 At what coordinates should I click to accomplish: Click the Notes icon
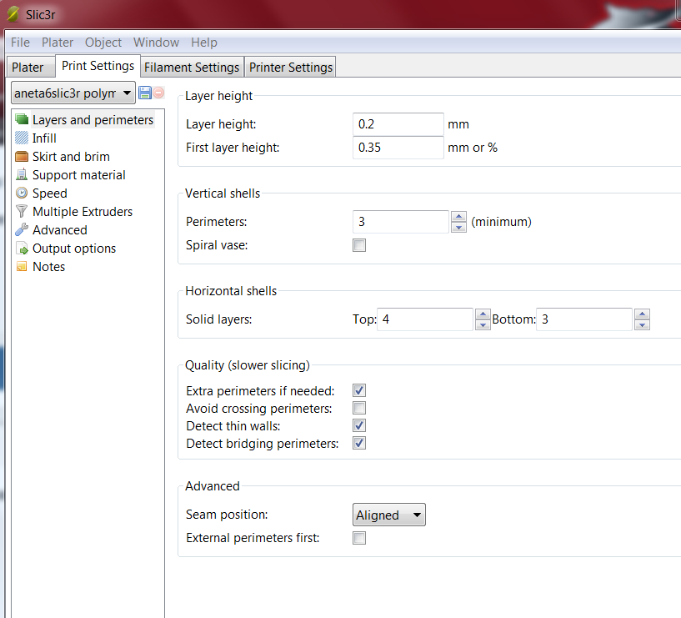click(x=22, y=266)
